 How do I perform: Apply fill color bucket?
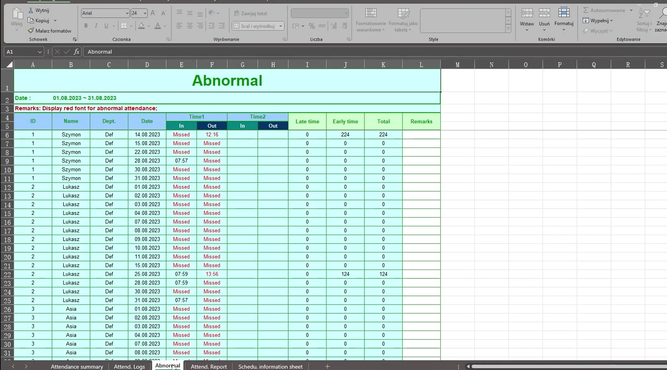(x=142, y=26)
